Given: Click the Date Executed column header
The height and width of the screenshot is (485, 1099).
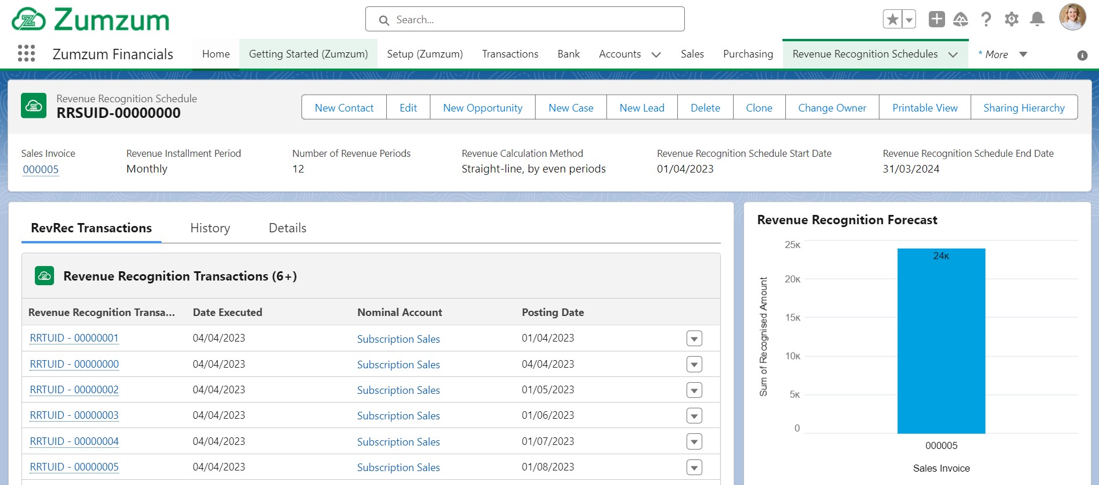Looking at the screenshot, I should [x=228, y=312].
